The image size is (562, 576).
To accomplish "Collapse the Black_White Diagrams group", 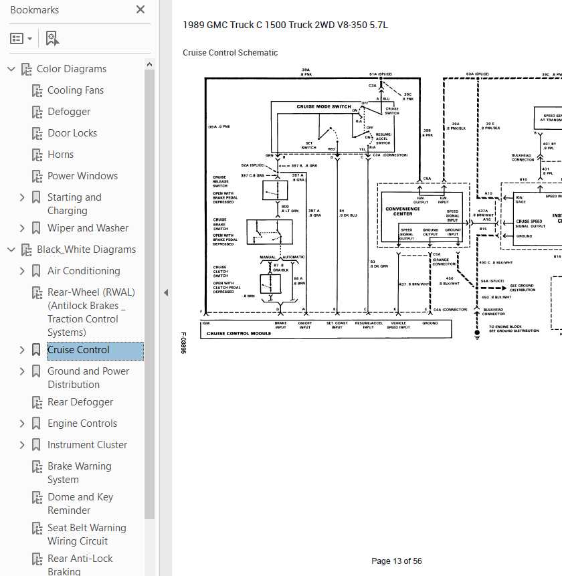I will pos(11,250).
